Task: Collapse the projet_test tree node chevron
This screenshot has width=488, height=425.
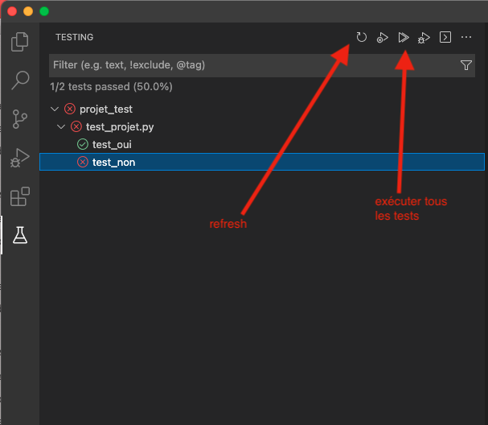Action: [x=55, y=109]
